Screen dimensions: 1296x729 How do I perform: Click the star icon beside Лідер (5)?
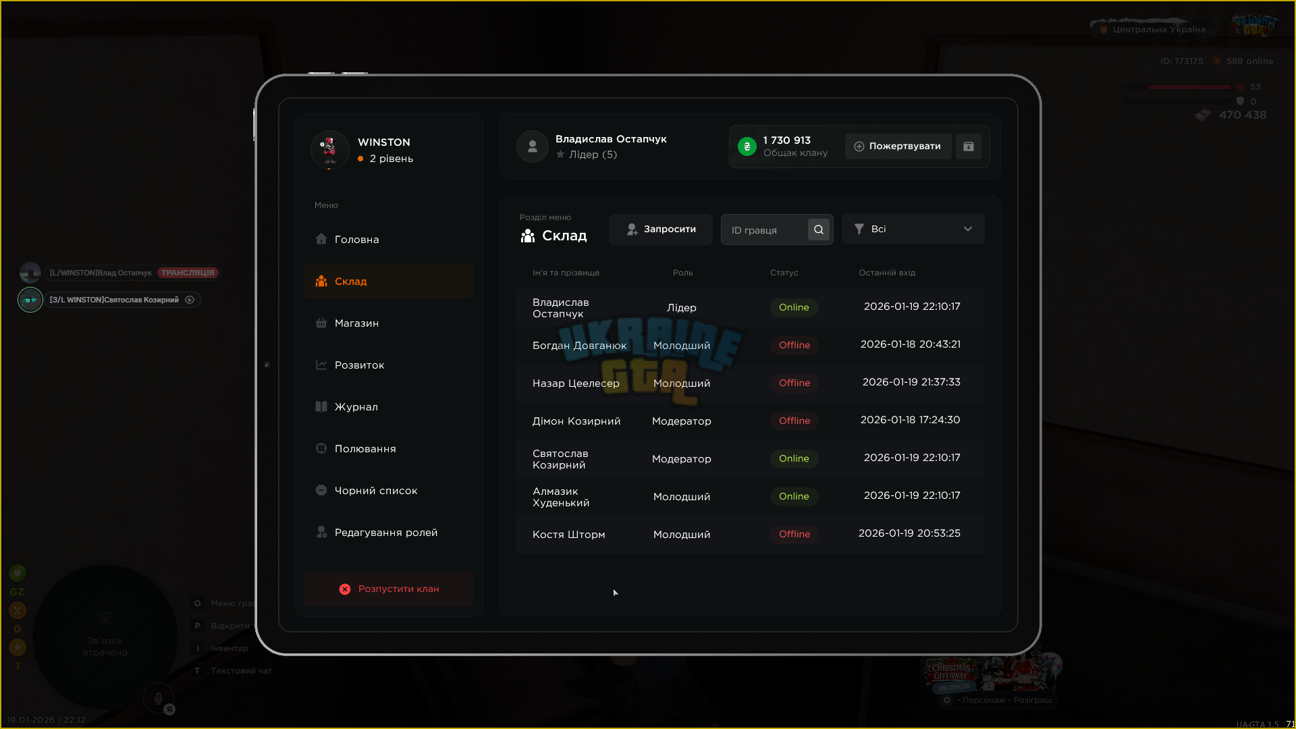point(560,155)
